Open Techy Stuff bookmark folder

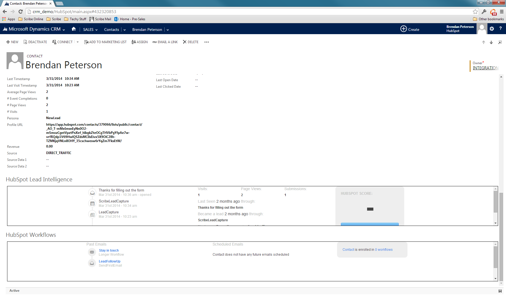(75, 19)
